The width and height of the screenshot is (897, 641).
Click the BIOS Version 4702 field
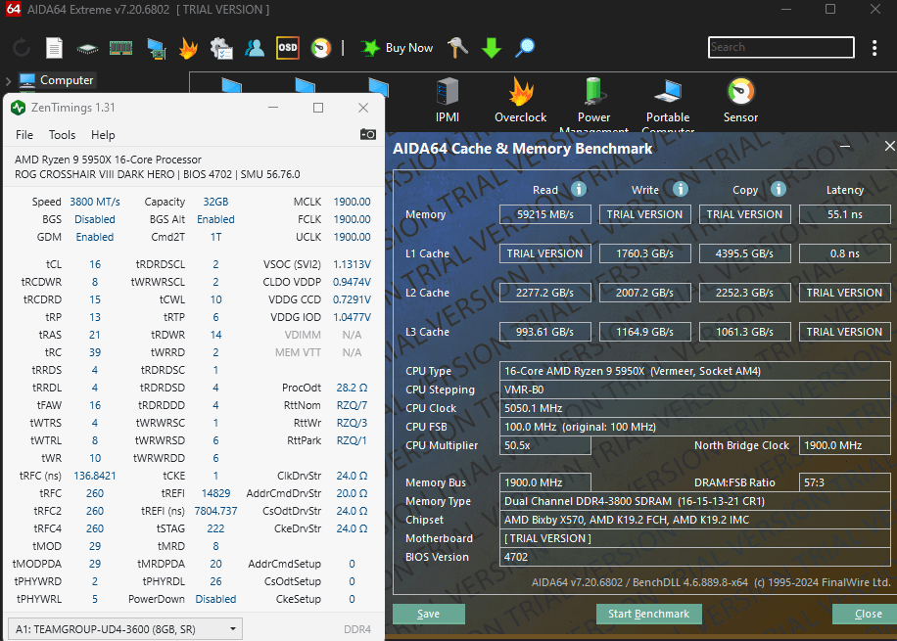[694, 557]
